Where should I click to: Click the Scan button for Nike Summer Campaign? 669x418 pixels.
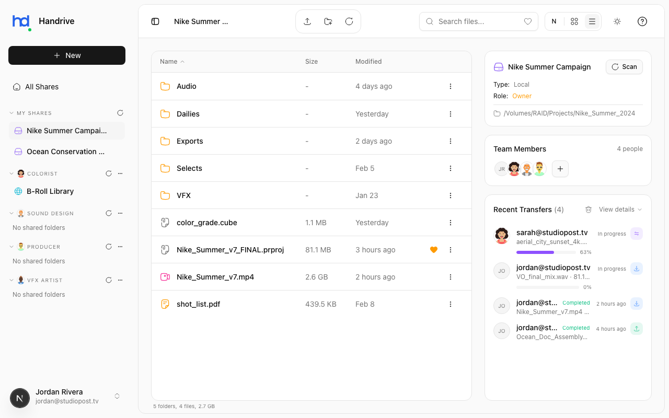(624, 67)
